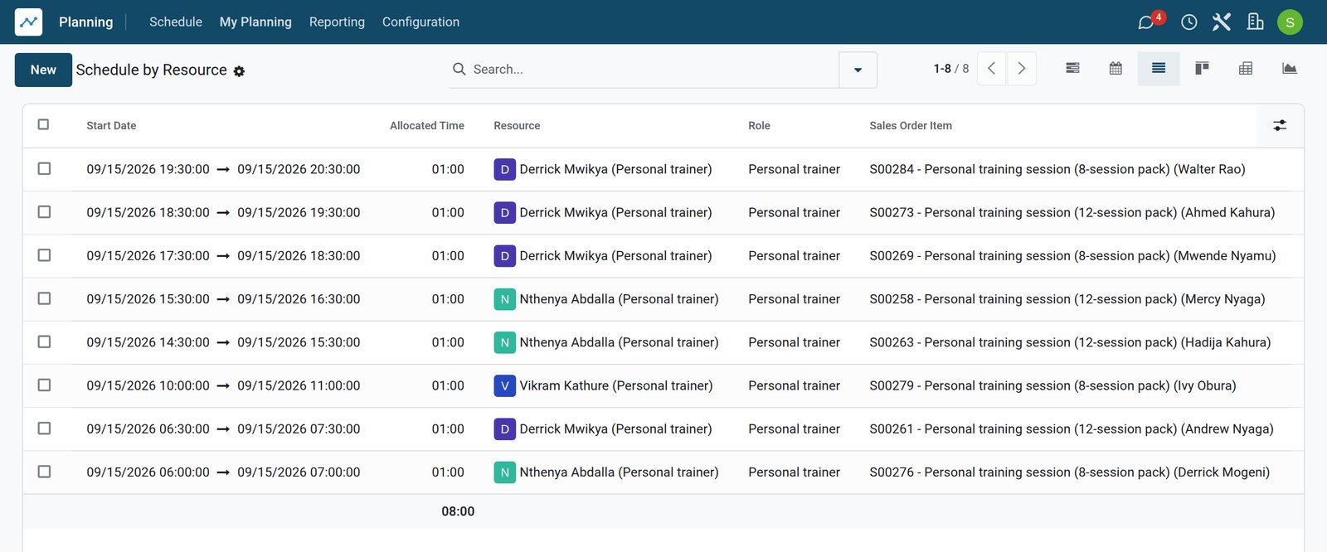
Task: Switch to Gantt view
Action: point(1072,69)
